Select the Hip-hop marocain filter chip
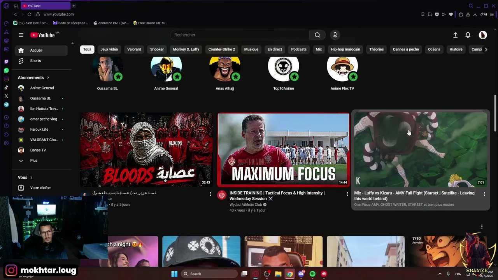The width and height of the screenshot is (498, 280). [345, 49]
